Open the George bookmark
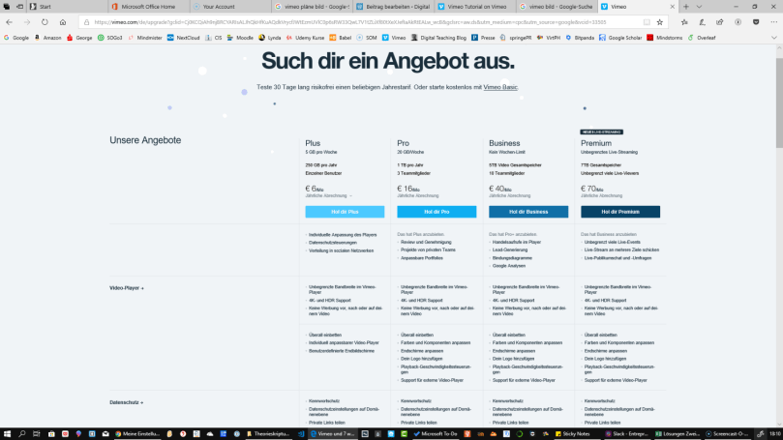The width and height of the screenshot is (783, 440). [x=79, y=38]
